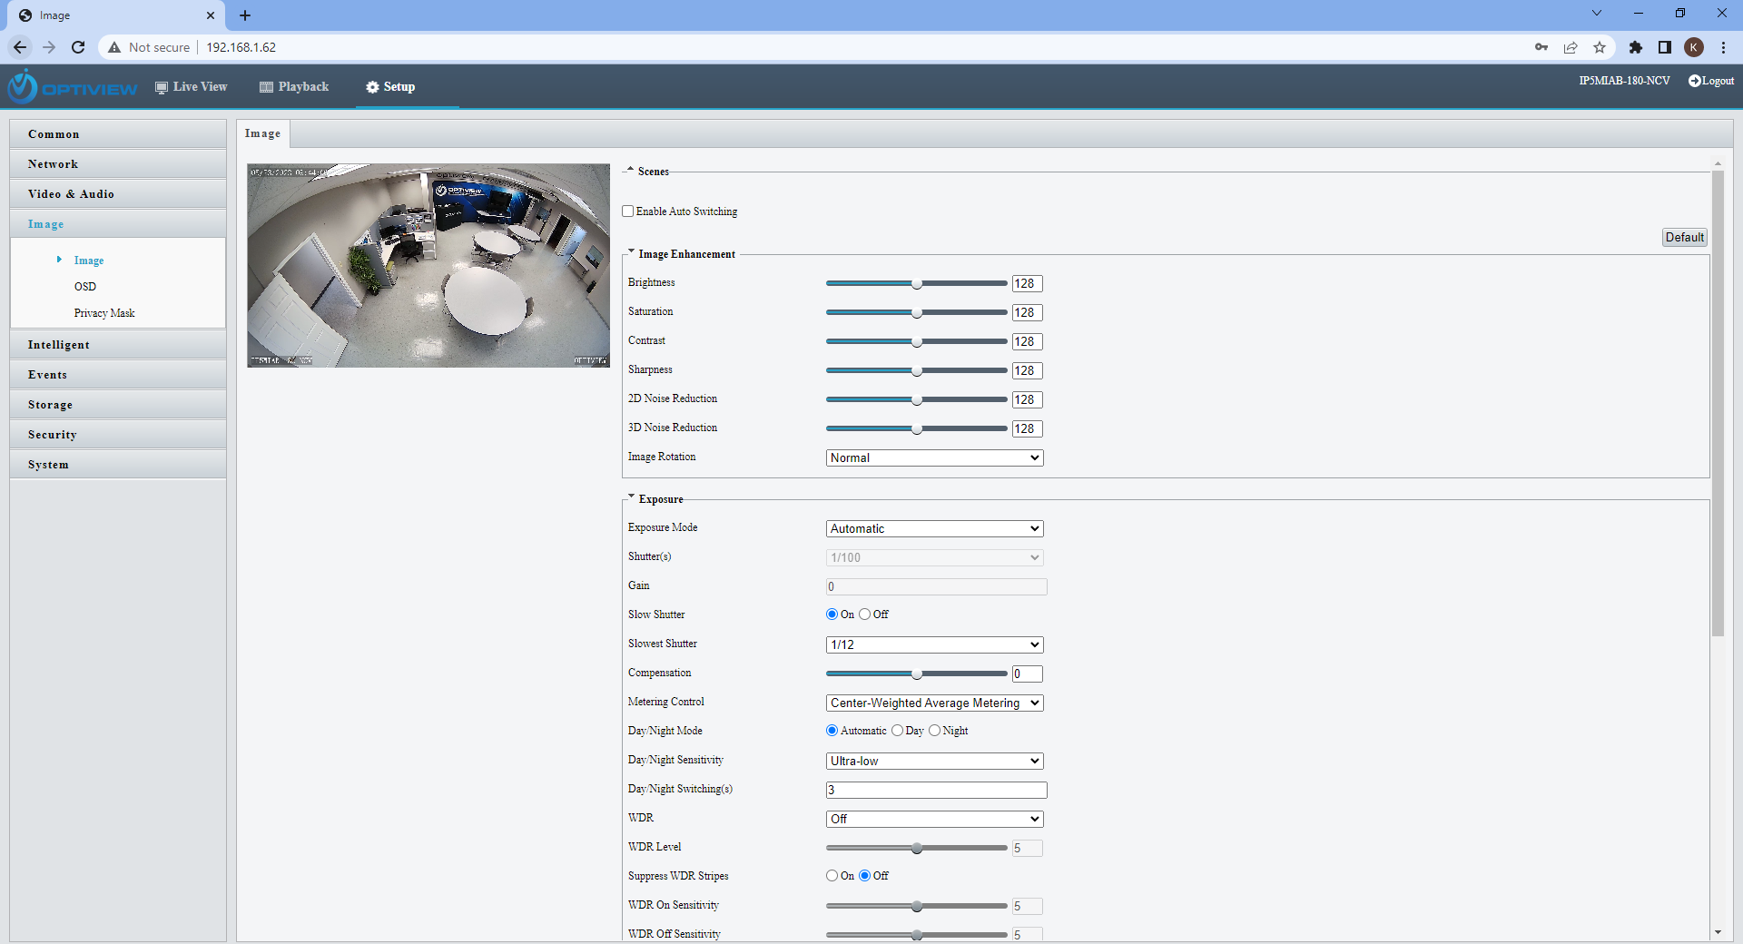Open the Exposure Mode dropdown
Viewport: 1743px width, 944px height.
tap(934, 529)
